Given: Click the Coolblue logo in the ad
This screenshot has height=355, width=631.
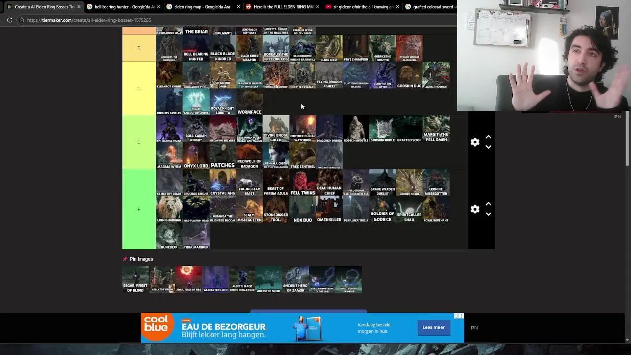Looking at the screenshot, I should tap(157, 327).
